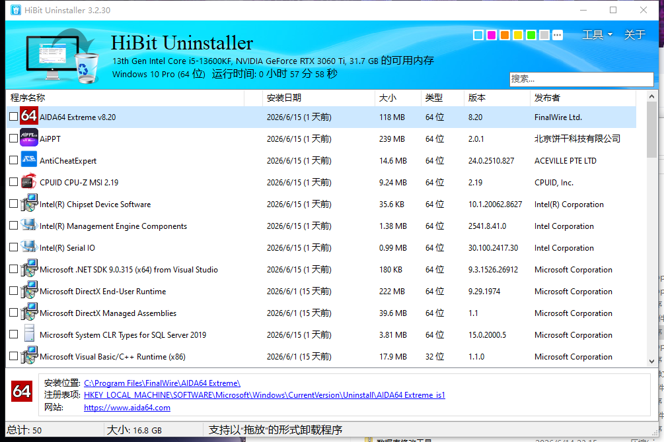This screenshot has height=442, width=664.
Task: Click the scrollbar up arrow of program list
Action: click(651, 96)
